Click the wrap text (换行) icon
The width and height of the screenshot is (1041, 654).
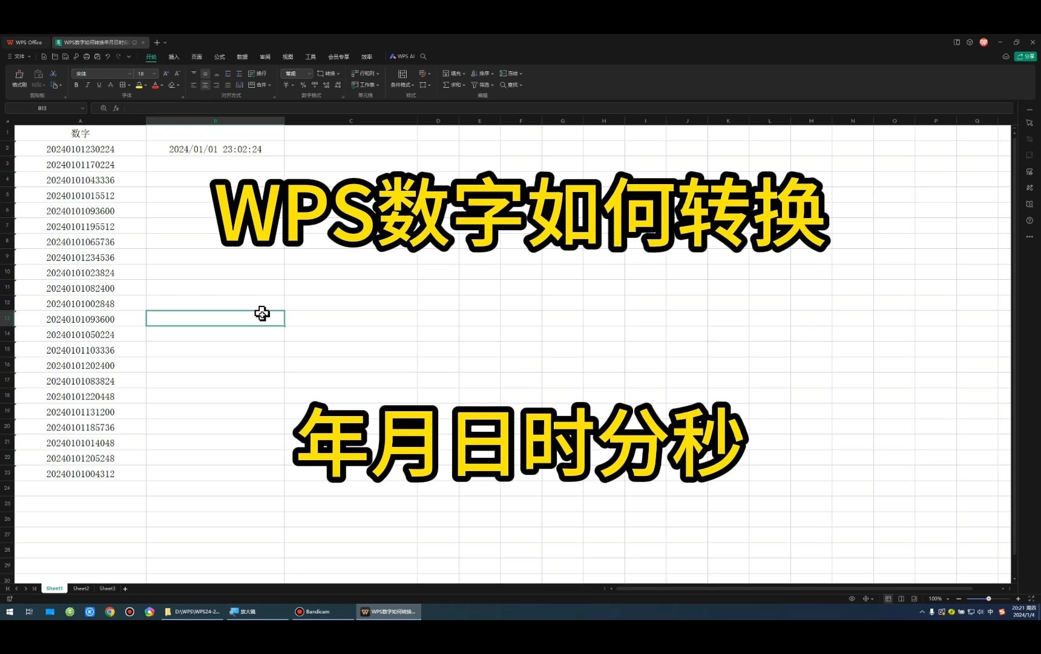point(257,73)
